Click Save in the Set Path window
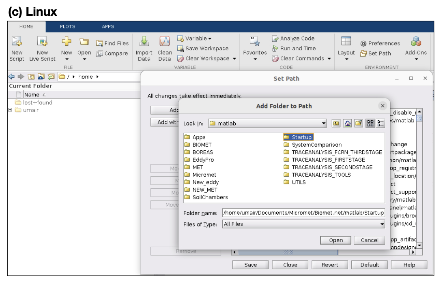Screen dimensions: 445x286 coord(251,265)
